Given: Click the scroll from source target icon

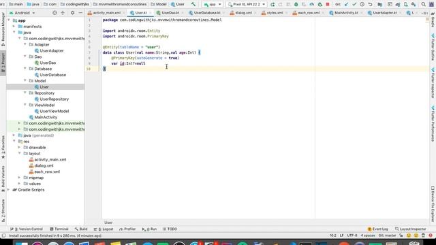Looking at the screenshot, I should pos(54,13).
